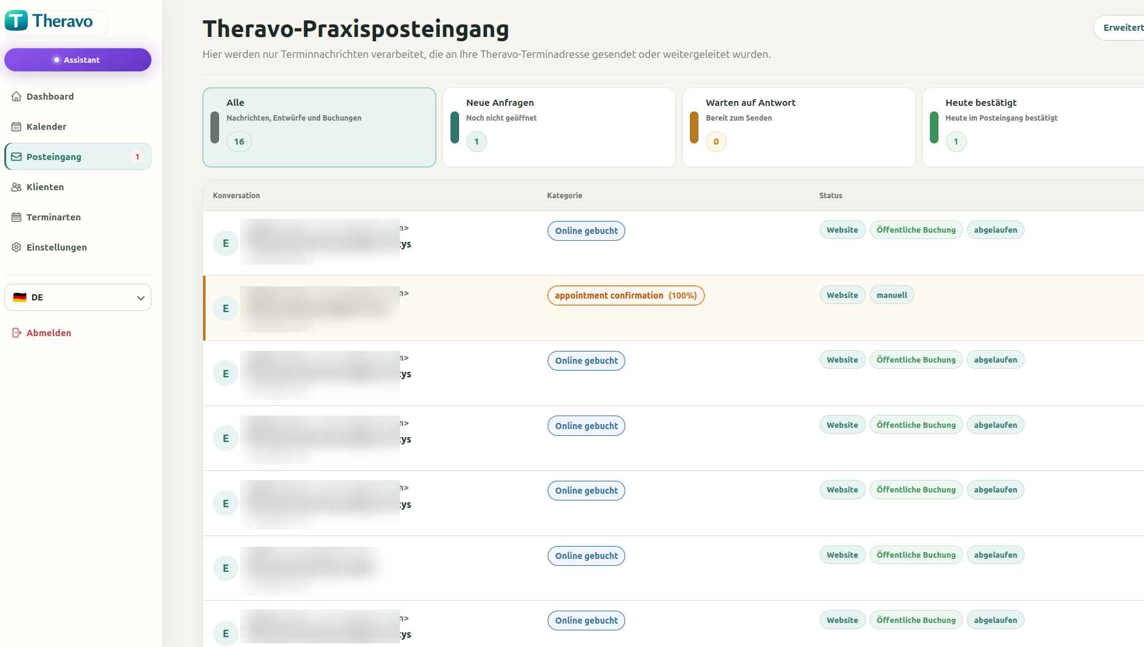Click the sixth row E avatar
This screenshot has width=1144, height=647.
[x=226, y=568]
